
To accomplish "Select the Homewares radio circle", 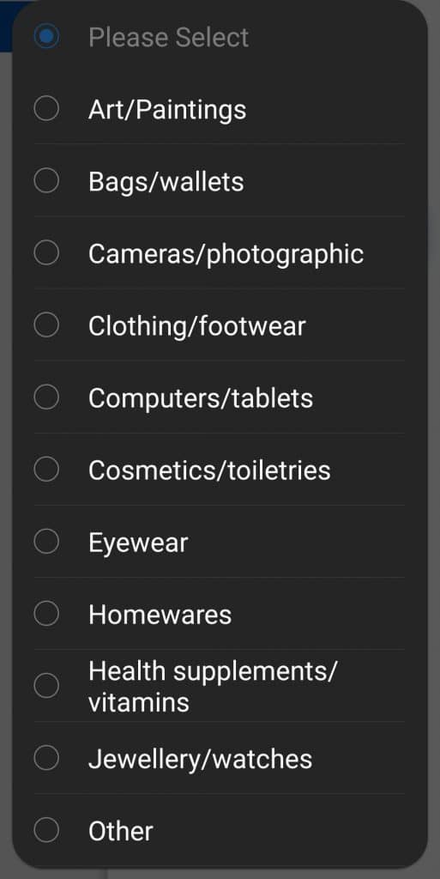I will (46, 613).
